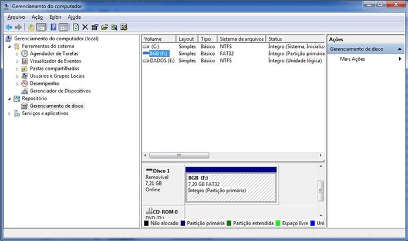Click the Disco 1 disk label

pyautogui.click(x=161, y=171)
